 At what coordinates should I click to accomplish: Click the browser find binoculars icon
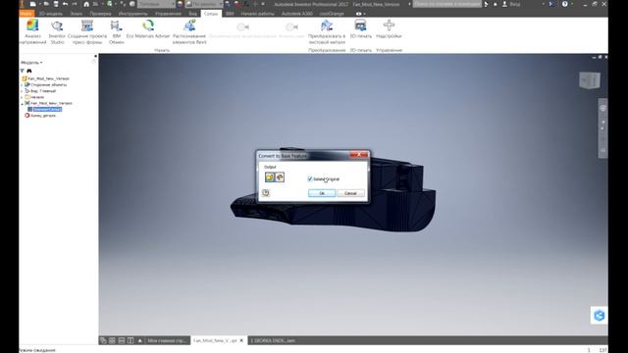click(29, 71)
